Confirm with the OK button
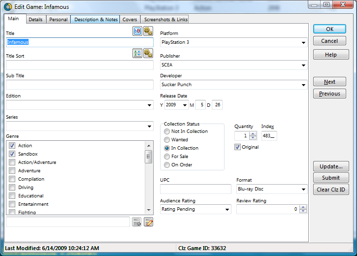357x256 pixels. [330, 29]
